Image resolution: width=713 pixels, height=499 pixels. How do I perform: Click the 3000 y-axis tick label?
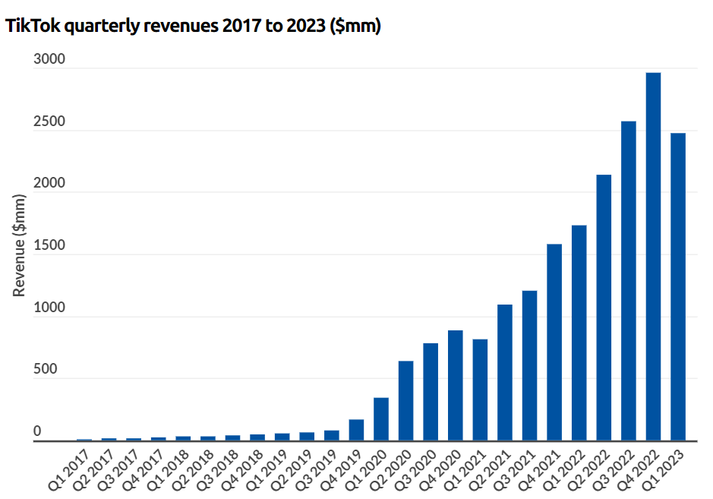click(x=49, y=60)
